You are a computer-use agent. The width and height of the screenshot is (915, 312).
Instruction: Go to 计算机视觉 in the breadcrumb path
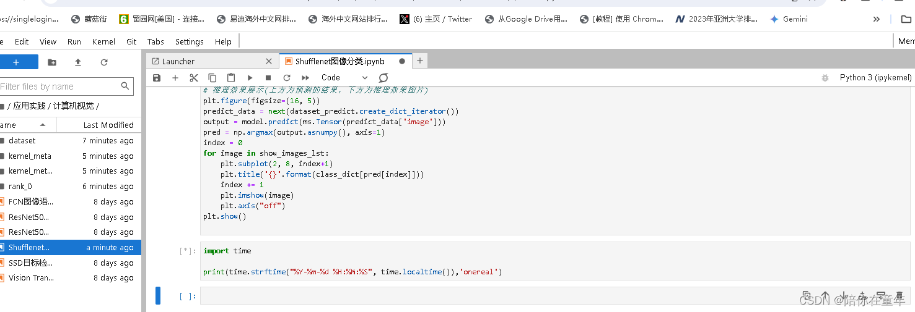pos(72,106)
